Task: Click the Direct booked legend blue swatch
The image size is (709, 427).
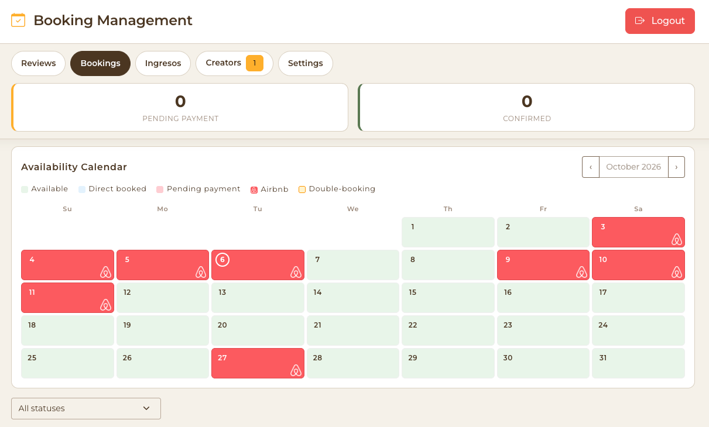Action: click(82, 190)
